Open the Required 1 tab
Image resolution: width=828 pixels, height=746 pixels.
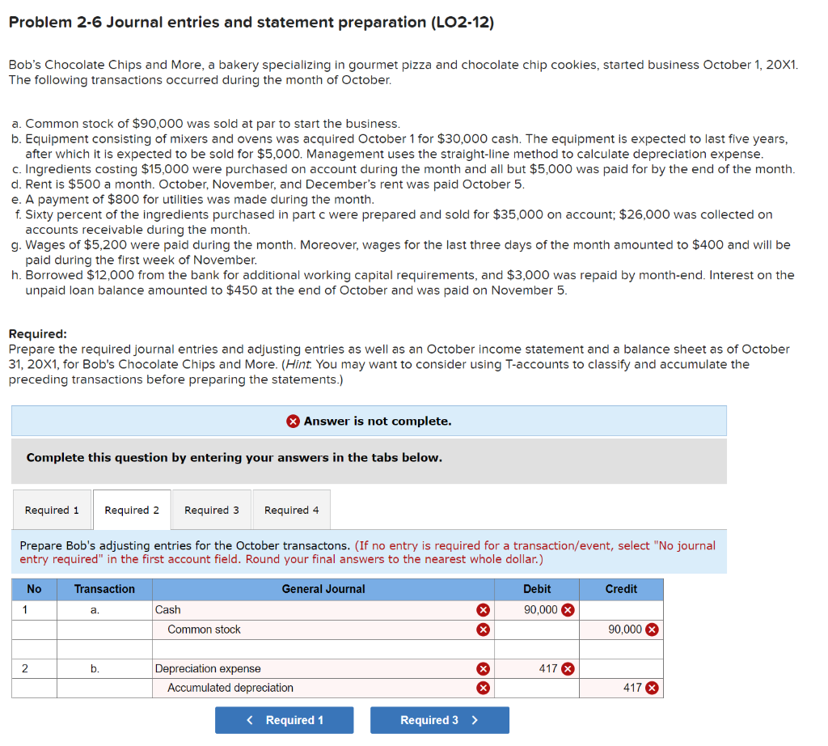coord(52,510)
